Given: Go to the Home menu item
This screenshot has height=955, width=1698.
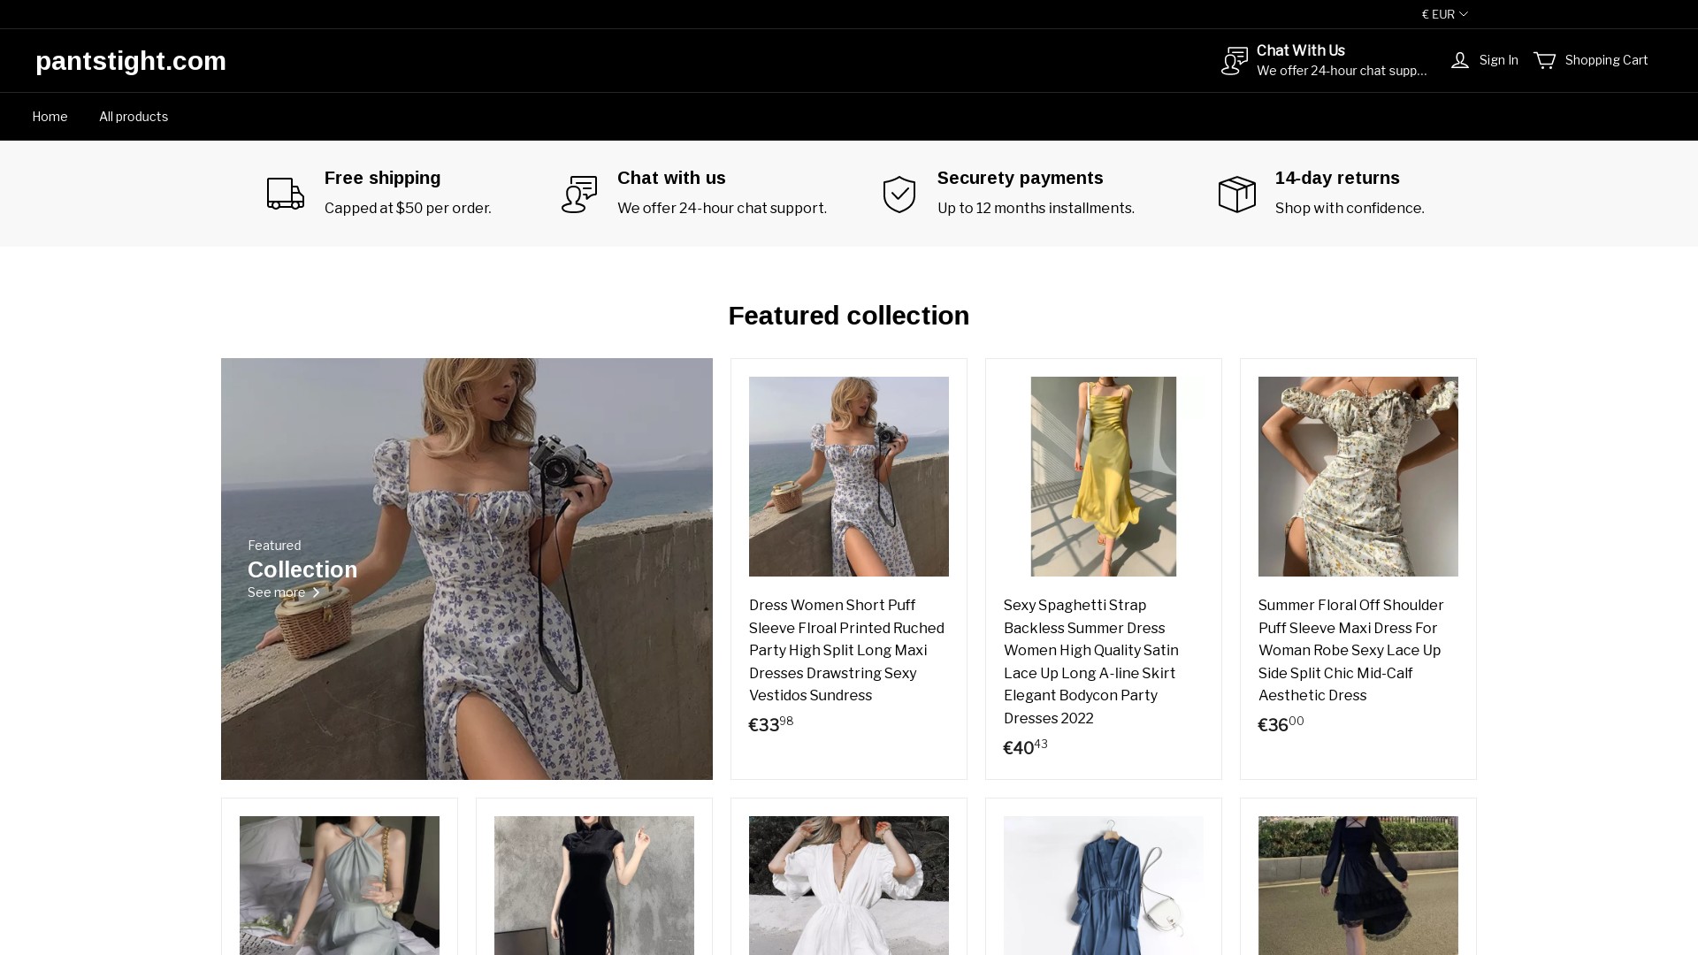Looking at the screenshot, I should [x=50, y=117].
